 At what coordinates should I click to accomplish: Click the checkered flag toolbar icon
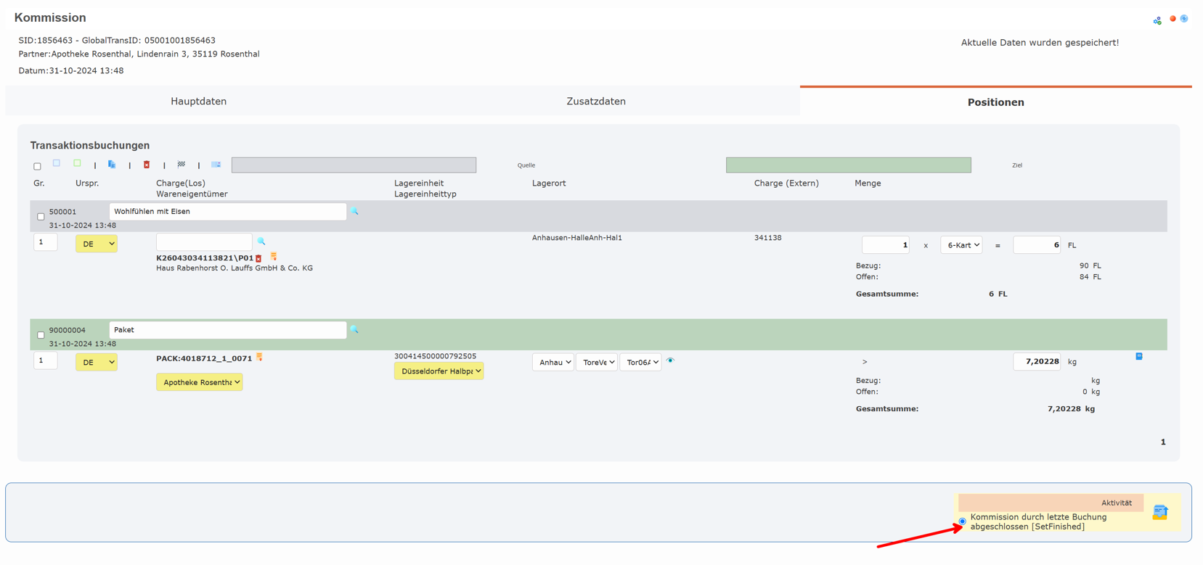click(x=182, y=165)
